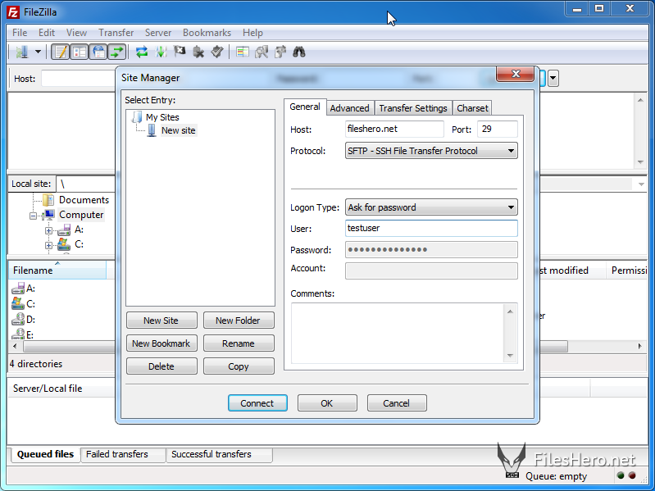Click the Cancel button
This screenshot has height=491, width=655.
[x=397, y=403]
